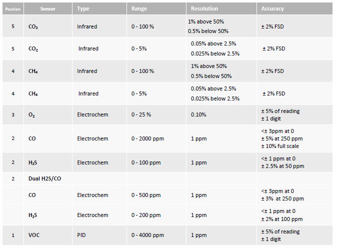Click the accuracy cell mentioning 10% full scale

coord(282,138)
